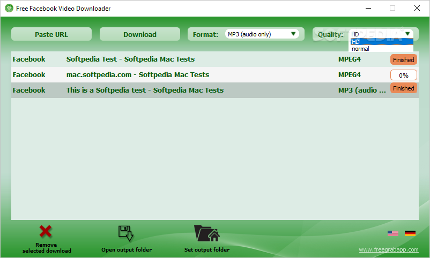The height and width of the screenshot is (258, 430).
Task: Click Finished status of MP3 audio row
Action: [403, 88]
